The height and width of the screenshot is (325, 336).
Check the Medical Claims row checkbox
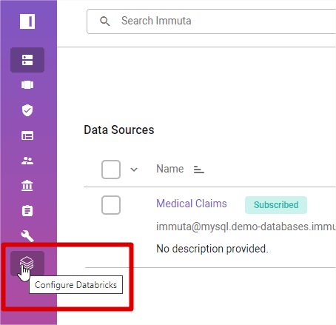[111, 205]
